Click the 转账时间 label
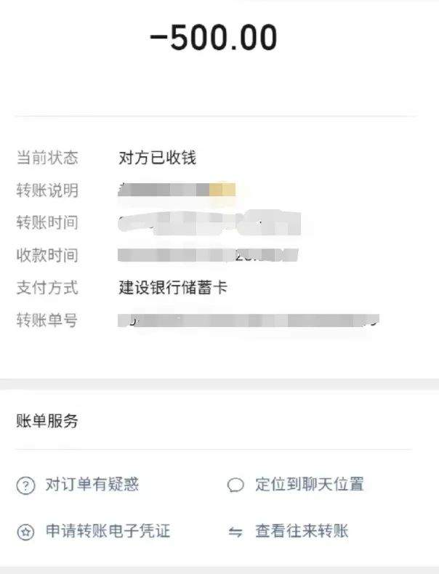This screenshot has width=439, height=574. click(47, 222)
